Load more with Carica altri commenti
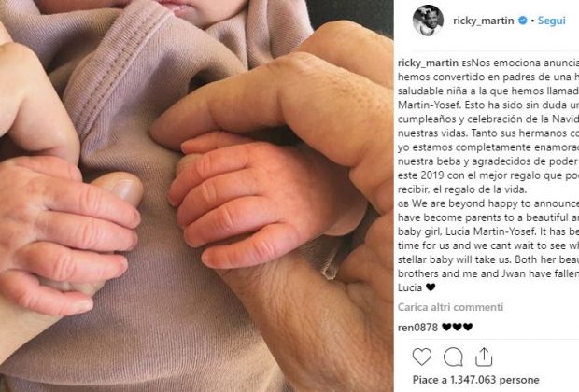This screenshot has width=579, height=392. point(450,307)
